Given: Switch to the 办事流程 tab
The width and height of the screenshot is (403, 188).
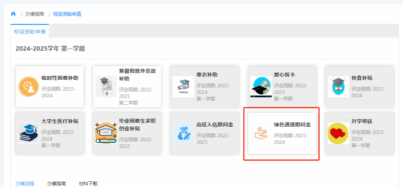Looking at the screenshot, I should 25,184.
